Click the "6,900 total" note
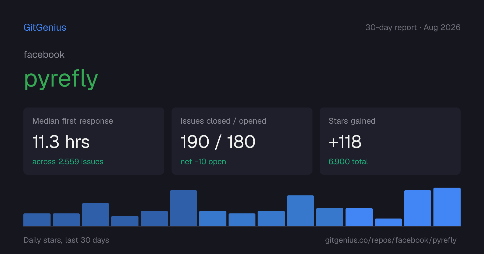 [x=348, y=162]
